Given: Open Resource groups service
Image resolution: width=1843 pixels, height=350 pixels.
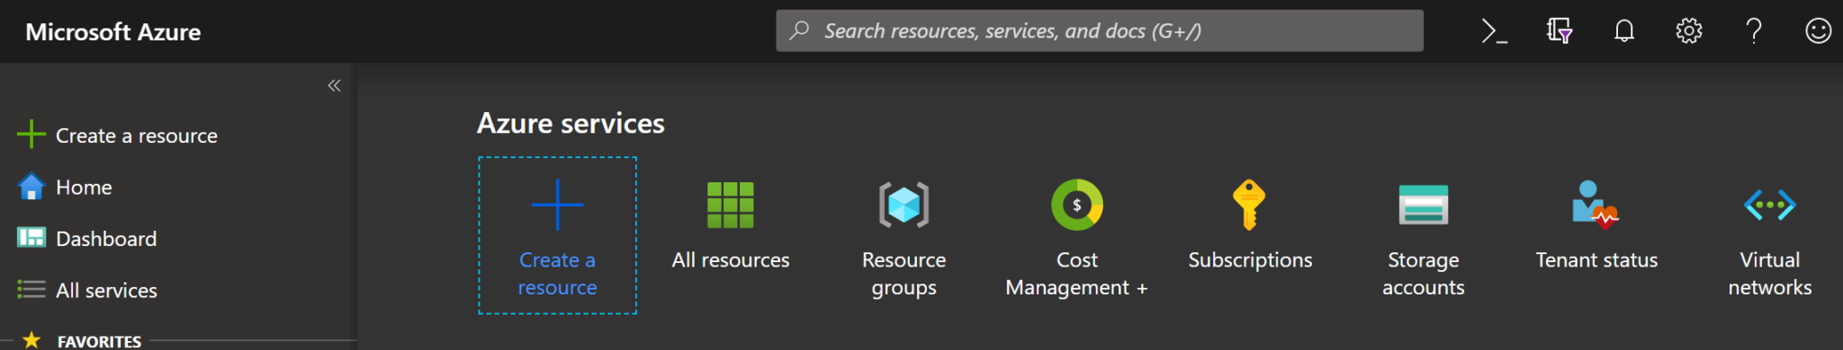Looking at the screenshot, I should [904, 236].
